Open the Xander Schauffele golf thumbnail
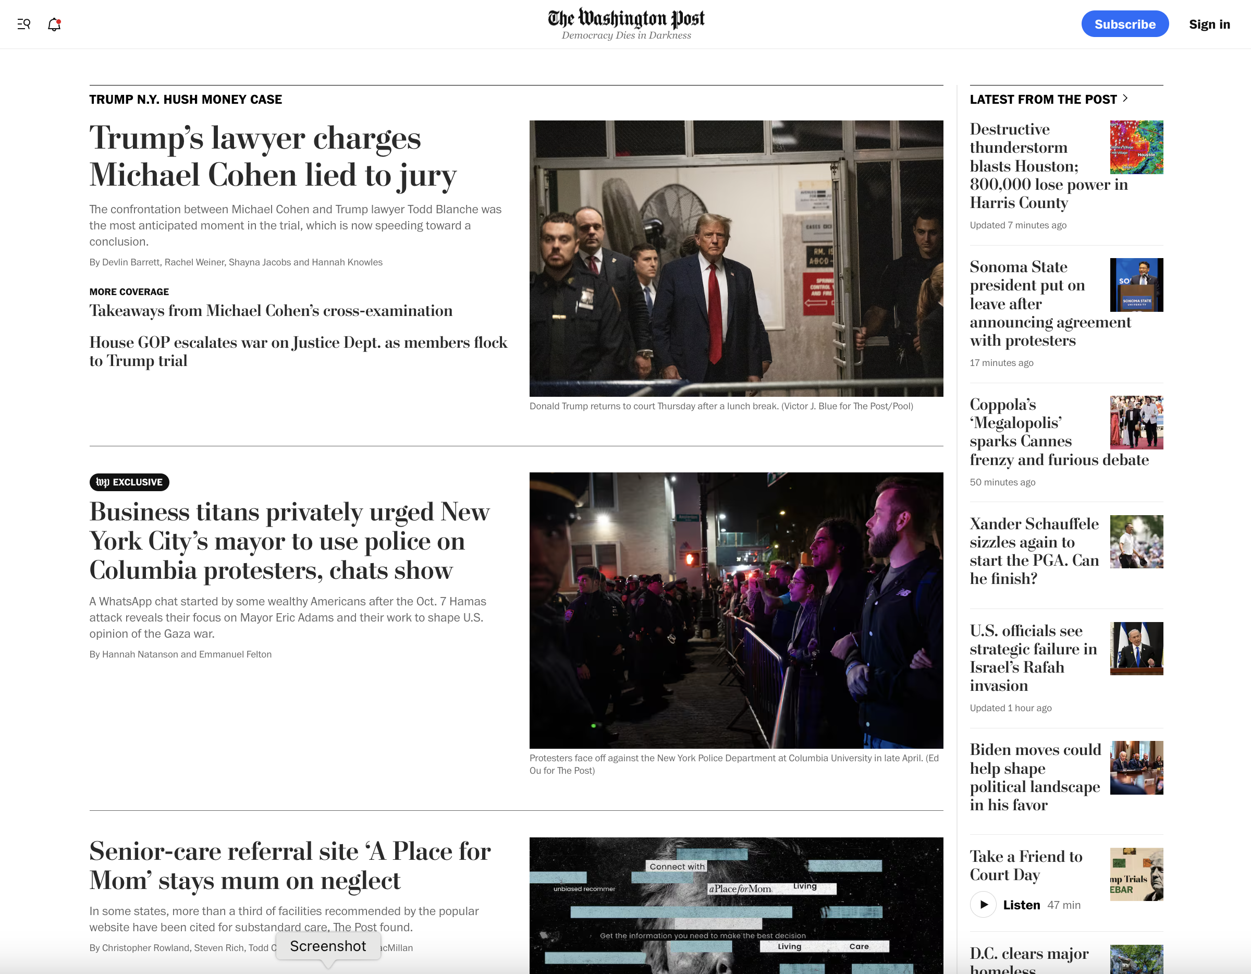 click(1136, 541)
